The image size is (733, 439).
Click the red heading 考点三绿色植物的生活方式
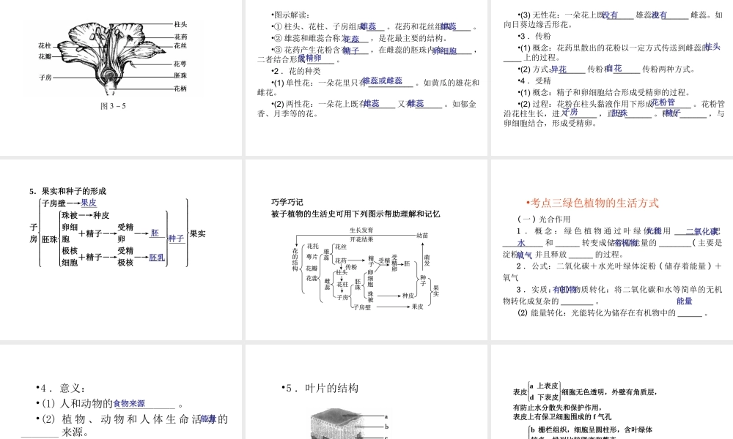(594, 203)
